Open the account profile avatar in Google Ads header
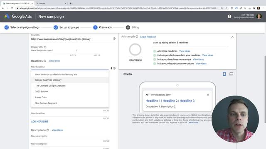Screen dimensions: 266x149 259,17
